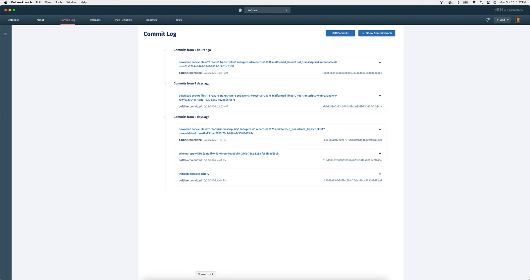Click the refresh icon in the navbar
This screenshot has height=280, width=530.
(488, 20)
